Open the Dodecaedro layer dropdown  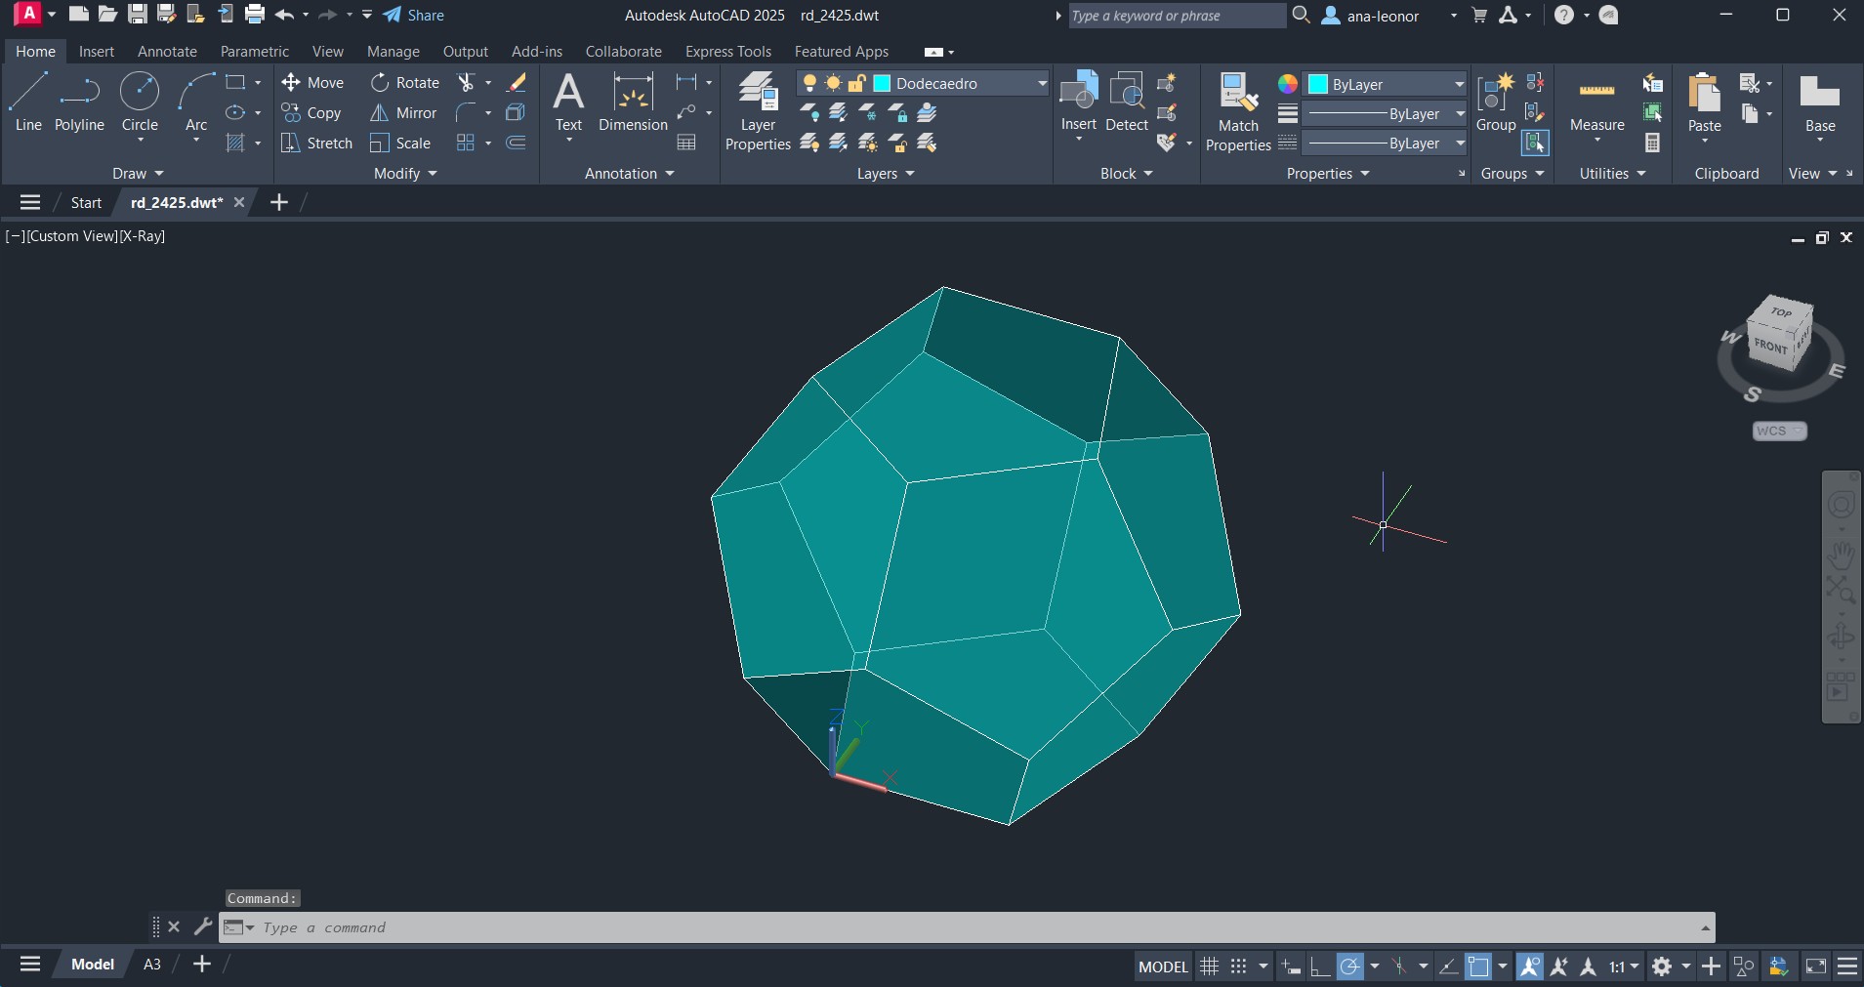[1041, 84]
